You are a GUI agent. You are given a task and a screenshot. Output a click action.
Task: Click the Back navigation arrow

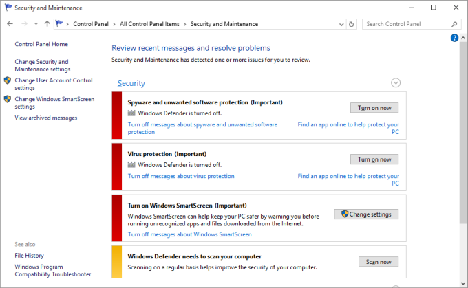[10, 24]
